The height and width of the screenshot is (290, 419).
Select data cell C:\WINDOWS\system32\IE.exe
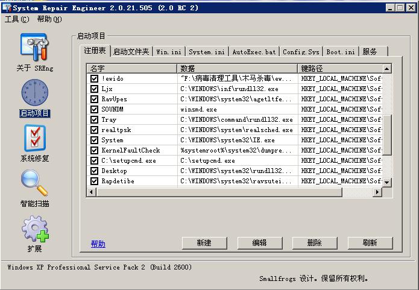(x=227, y=140)
